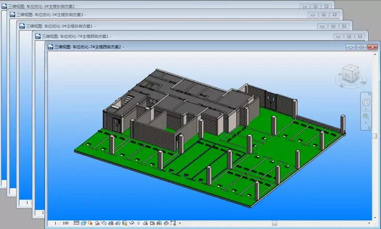Viewport: 381px width, 229px height.
Task: Click the Reveal Constraints icon in view bar
Action: click(173, 223)
